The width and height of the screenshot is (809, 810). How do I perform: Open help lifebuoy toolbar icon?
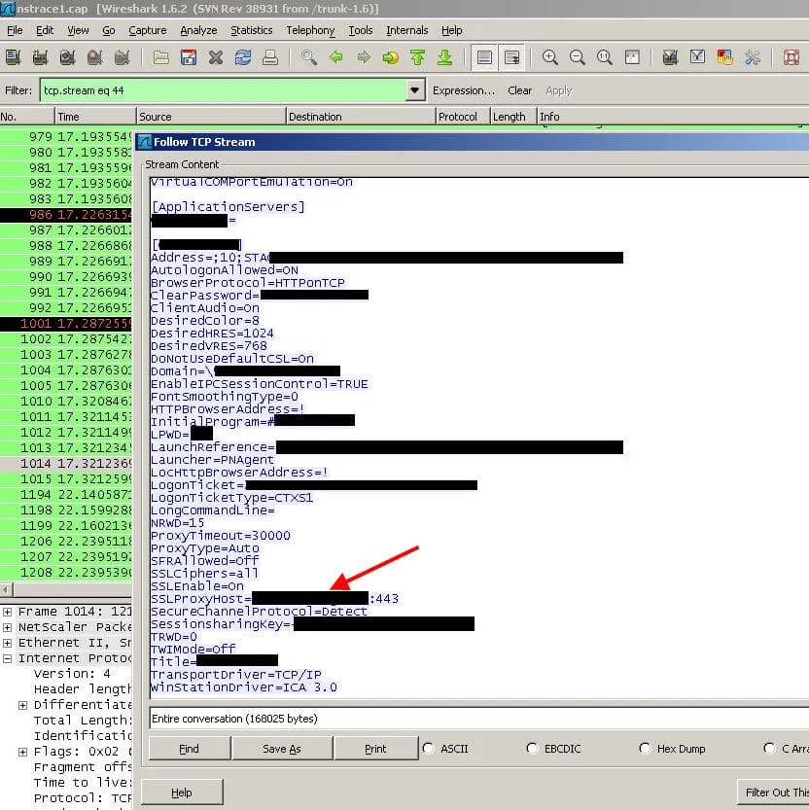point(791,56)
